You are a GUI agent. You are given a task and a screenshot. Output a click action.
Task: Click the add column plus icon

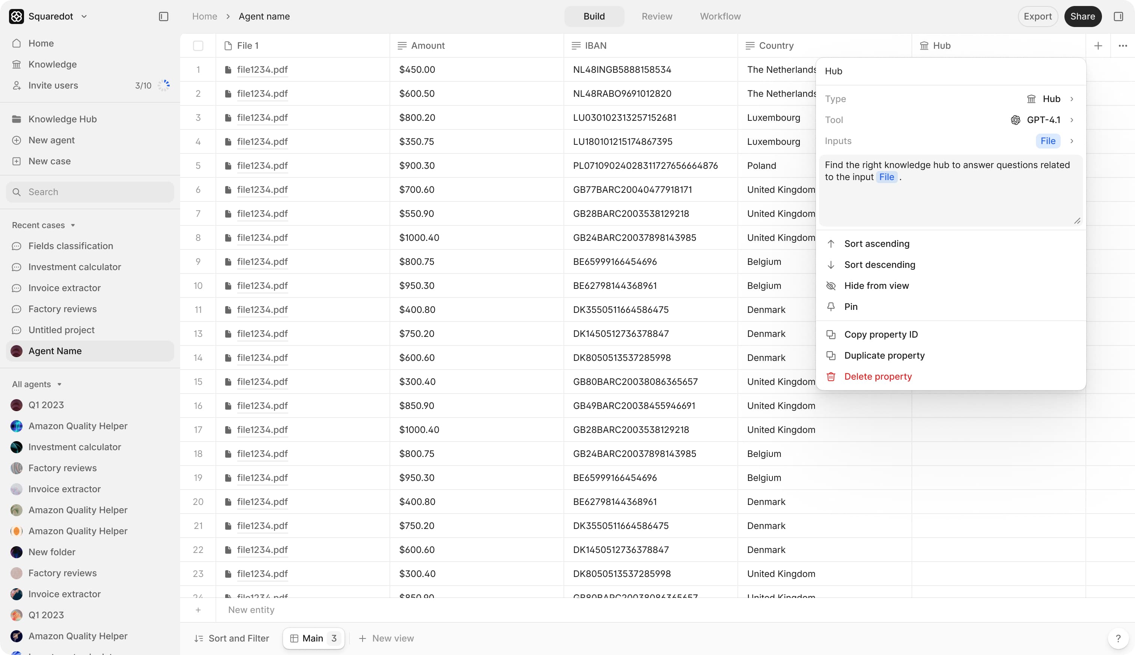pyautogui.click(x=1098, y=46)
